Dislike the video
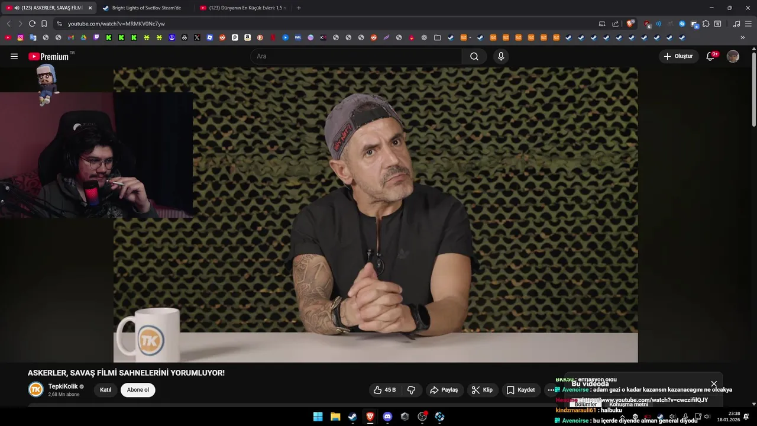The image size is (757, 426). tap(411, 390)
